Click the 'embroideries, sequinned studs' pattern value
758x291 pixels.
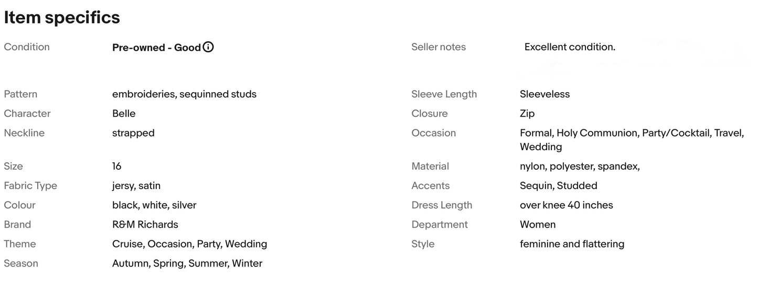(184, 94)
